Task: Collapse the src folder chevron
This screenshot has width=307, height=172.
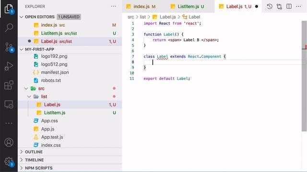Action: pos(26,88)
